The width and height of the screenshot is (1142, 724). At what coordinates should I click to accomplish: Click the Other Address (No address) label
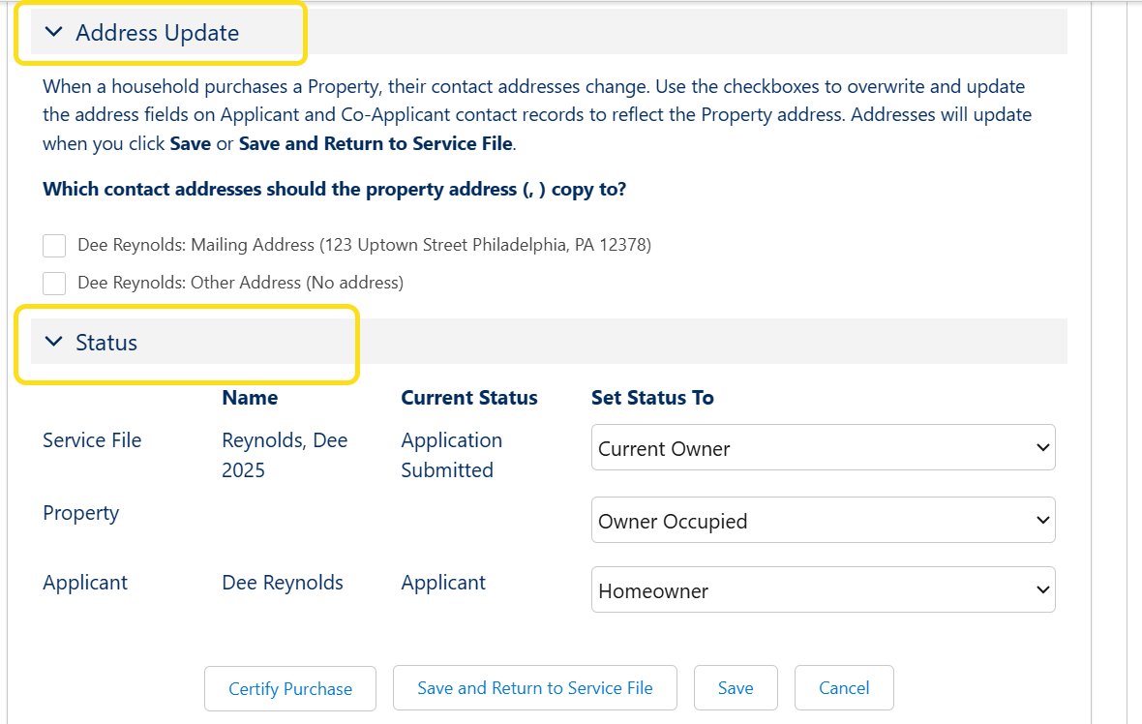click(240, 284)
